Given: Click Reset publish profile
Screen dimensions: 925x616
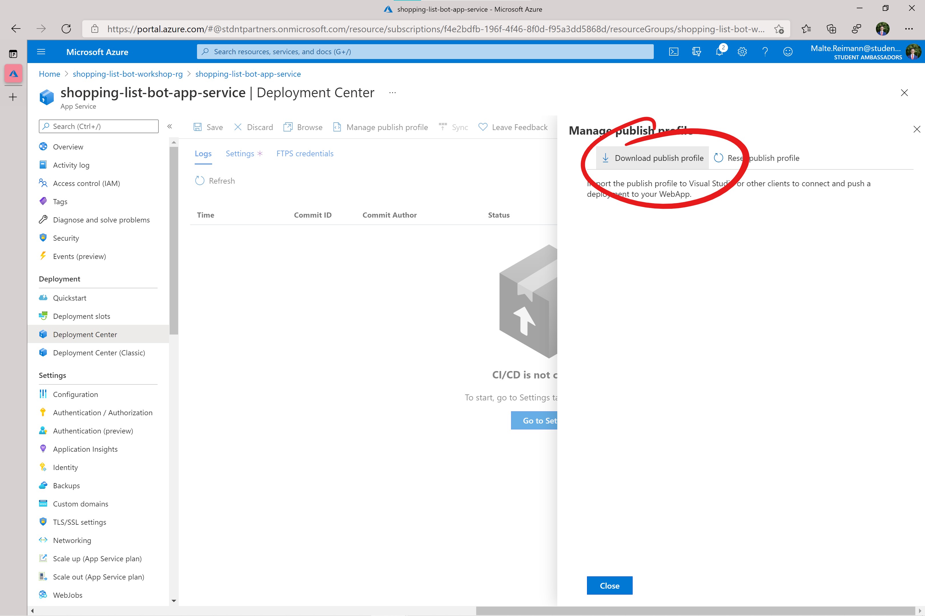Looking at the screenshot, I should [756, 158].
